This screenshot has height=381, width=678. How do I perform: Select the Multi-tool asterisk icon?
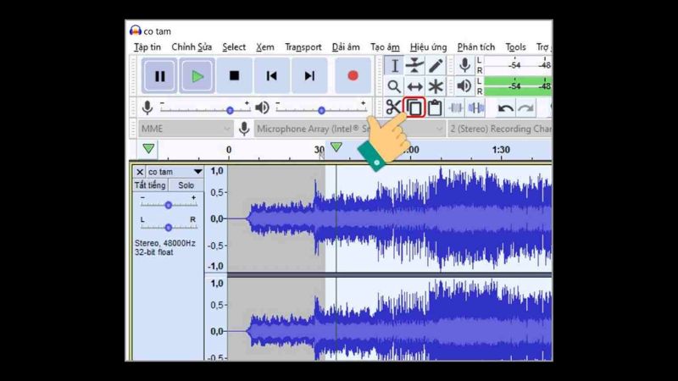(x=436, y=86)
